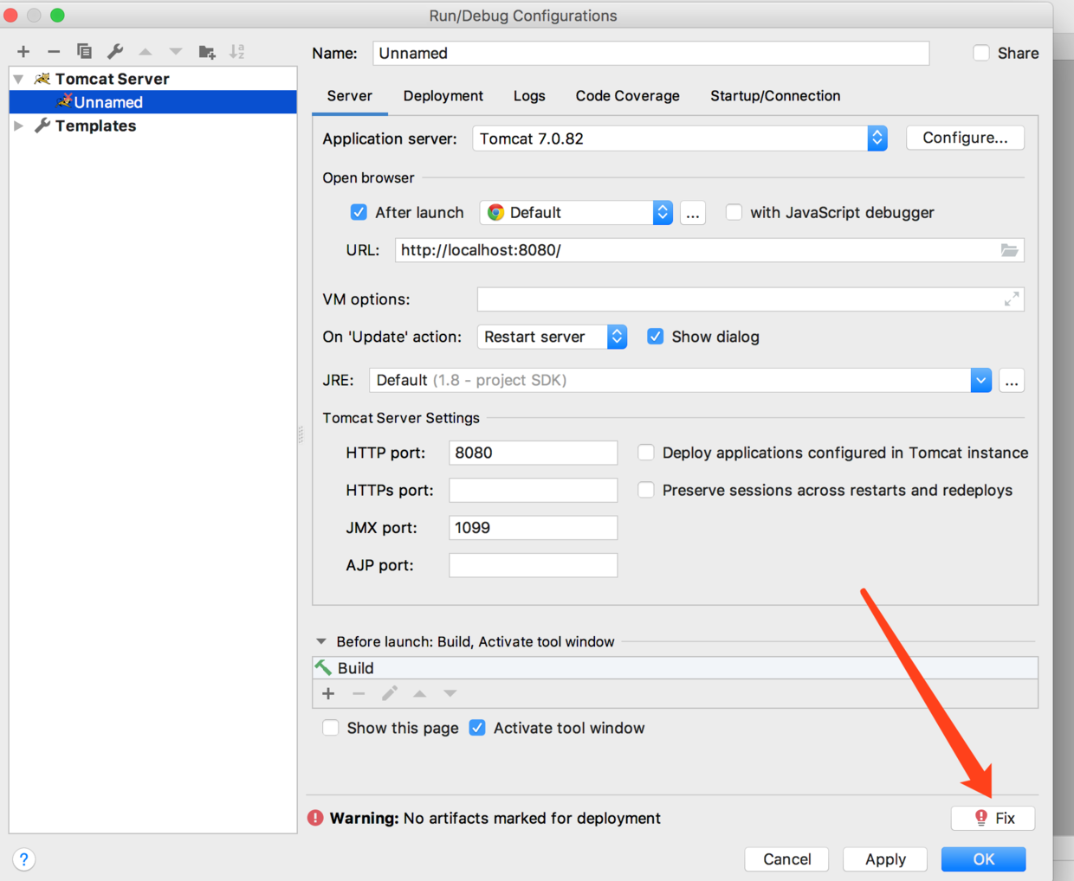This screenshot has height=881, width=1074.
Task: Open JRE Default dropdown
Action: [681, 380]
